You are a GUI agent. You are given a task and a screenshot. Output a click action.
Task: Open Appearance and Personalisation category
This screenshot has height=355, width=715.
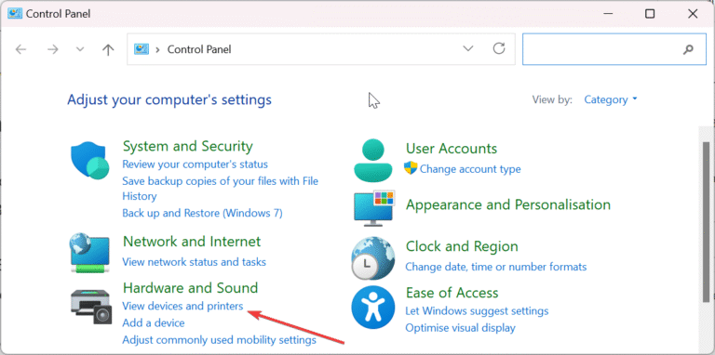(508, 204)
